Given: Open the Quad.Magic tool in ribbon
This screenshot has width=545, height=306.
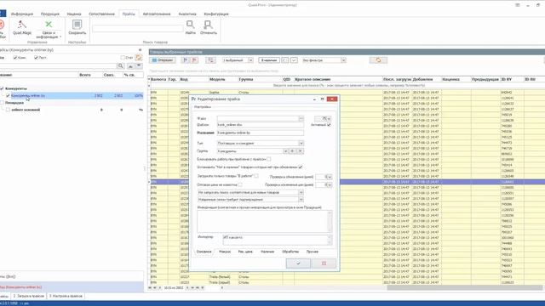Looking at the screenshot, I should [22, 27].
